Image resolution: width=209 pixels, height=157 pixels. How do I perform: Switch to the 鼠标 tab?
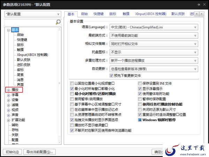pos(113,14)
